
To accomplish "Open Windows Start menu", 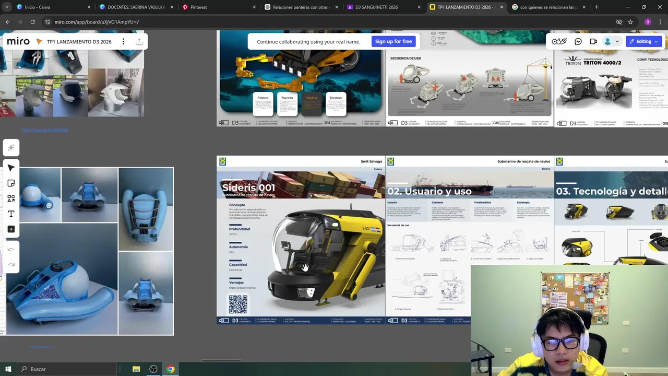I will pyautogui.click(x=8, y=369).
